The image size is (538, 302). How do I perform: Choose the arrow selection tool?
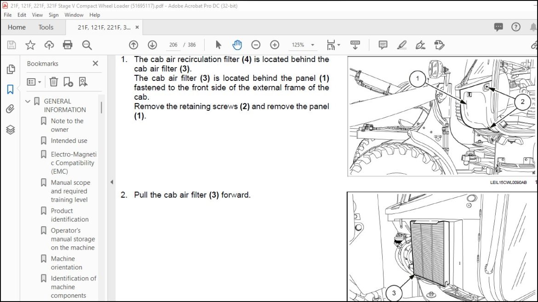(x=218, y=45)
